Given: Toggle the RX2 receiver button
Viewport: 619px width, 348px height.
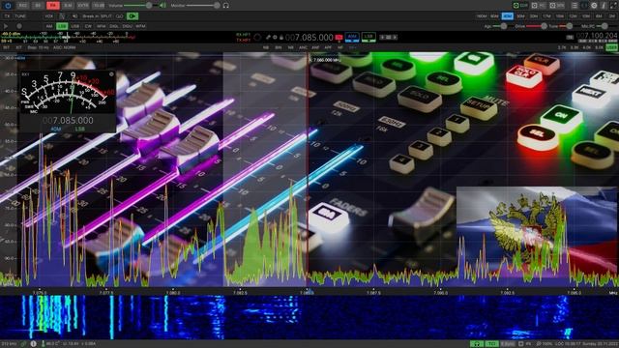Looking at the screenshot, I should tap(23, 6).
